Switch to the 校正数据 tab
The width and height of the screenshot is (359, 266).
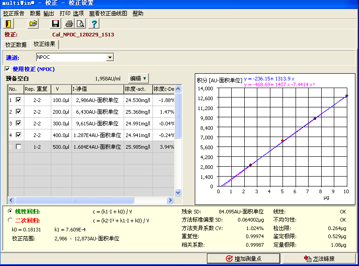(x=16, y=44)
